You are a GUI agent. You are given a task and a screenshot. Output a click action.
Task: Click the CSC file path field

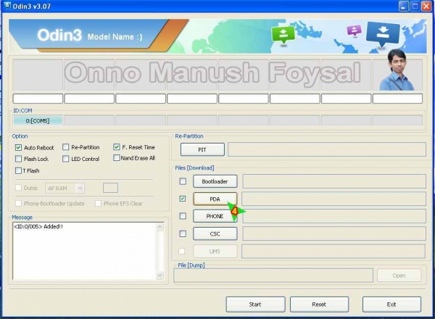334,234
